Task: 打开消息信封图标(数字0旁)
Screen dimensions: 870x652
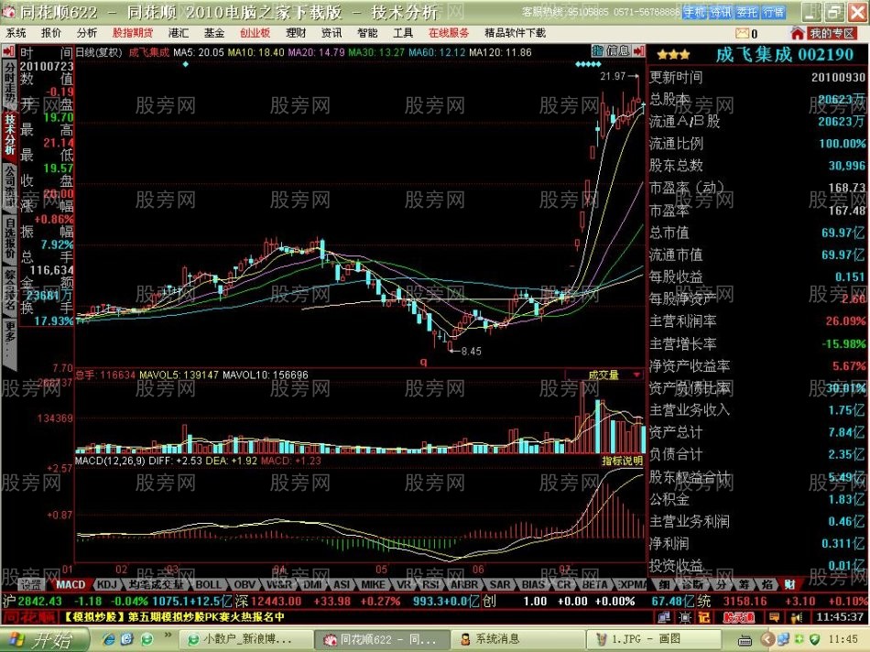Action: click(x=742, y=32)
